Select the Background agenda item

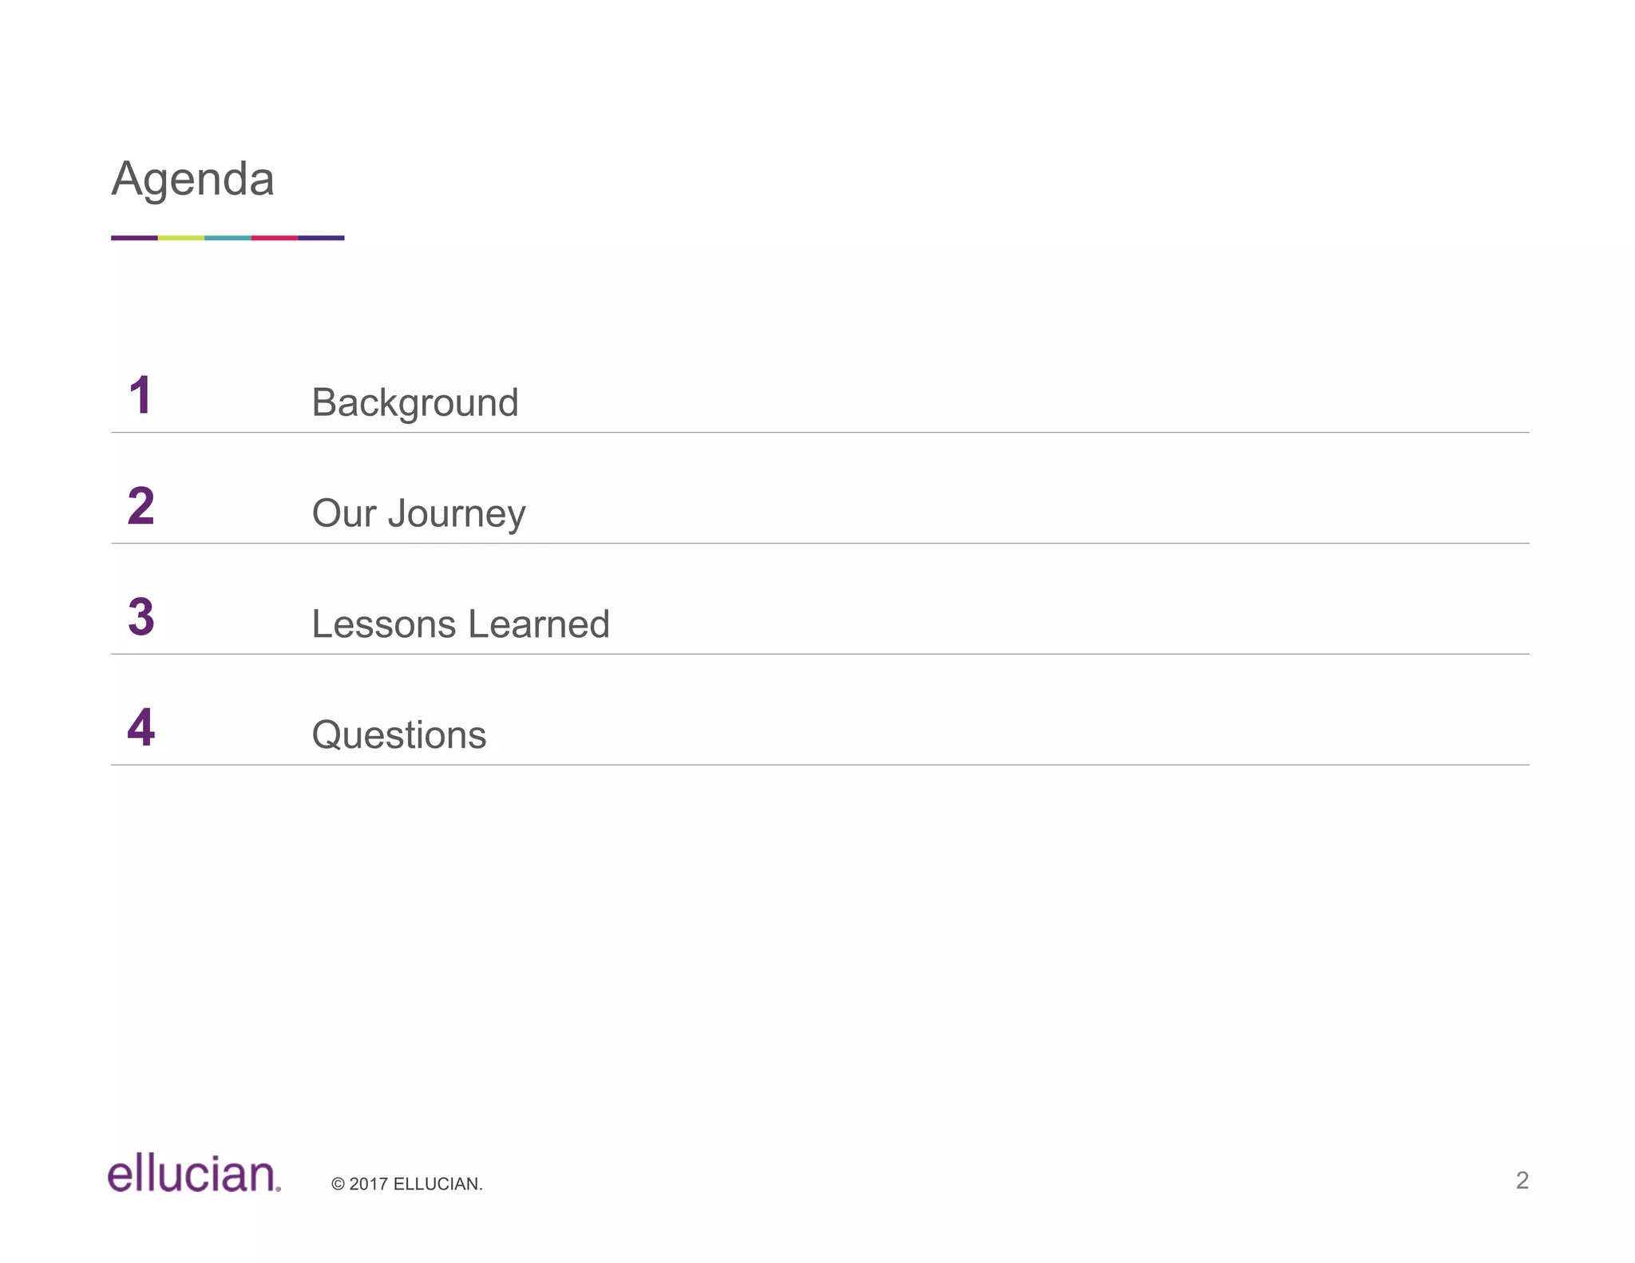pyautogui.click(x=414, y=402)
